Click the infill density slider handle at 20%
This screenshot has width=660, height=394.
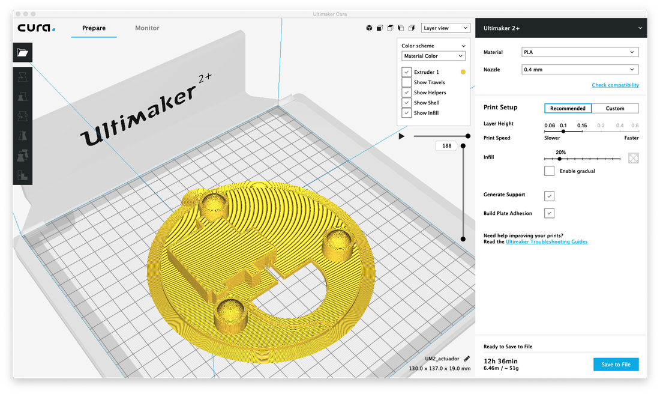pos(559,159)
